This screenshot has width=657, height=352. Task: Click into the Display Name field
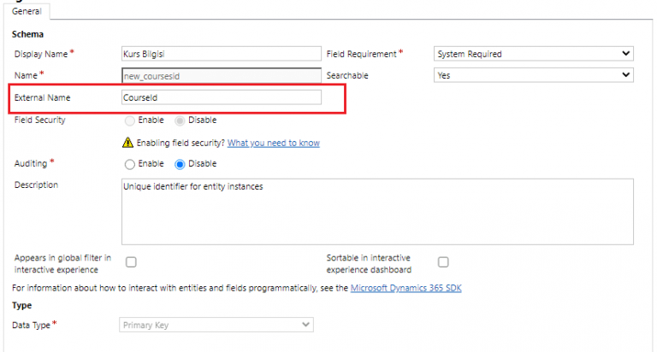click(222, 54)
